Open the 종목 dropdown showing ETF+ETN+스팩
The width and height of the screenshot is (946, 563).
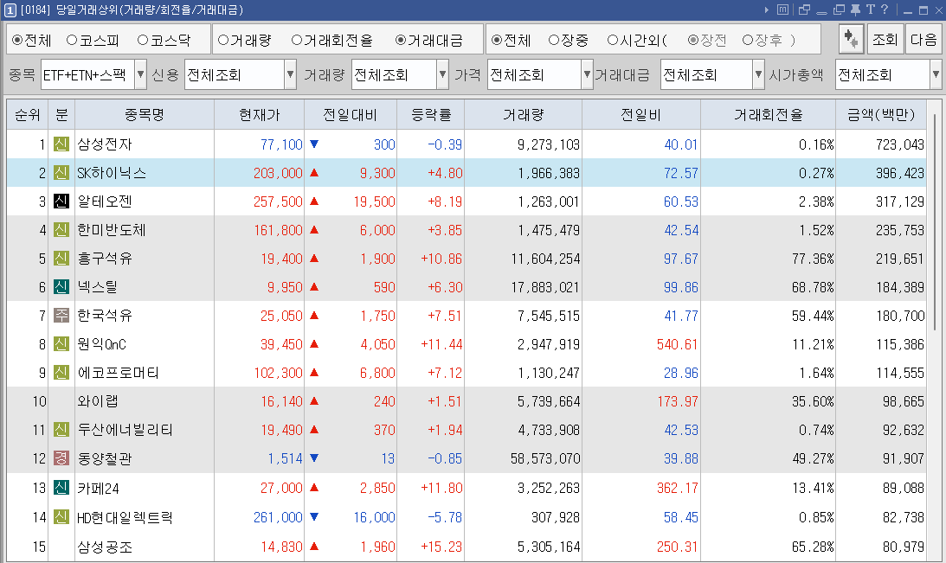point(93,74)
